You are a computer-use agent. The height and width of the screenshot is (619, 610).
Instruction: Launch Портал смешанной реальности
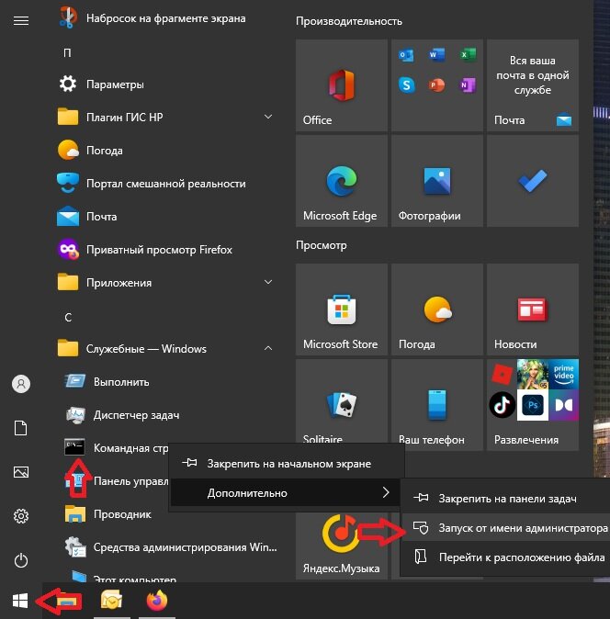[152, 184]
